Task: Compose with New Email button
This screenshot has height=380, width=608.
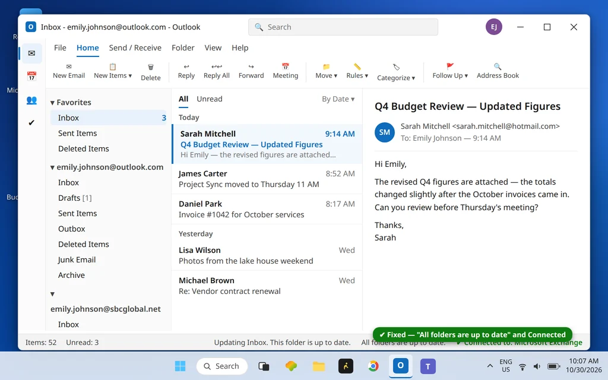Action: [69, 71]
